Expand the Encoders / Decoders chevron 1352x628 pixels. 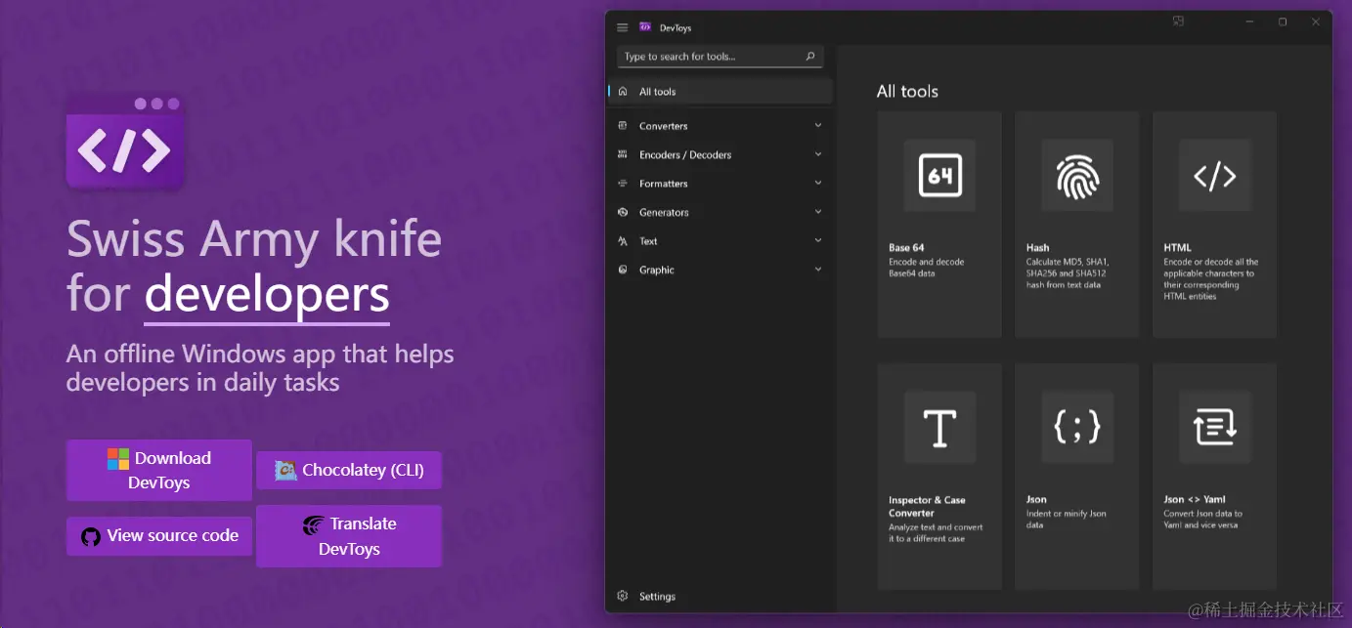coord(818,154)
